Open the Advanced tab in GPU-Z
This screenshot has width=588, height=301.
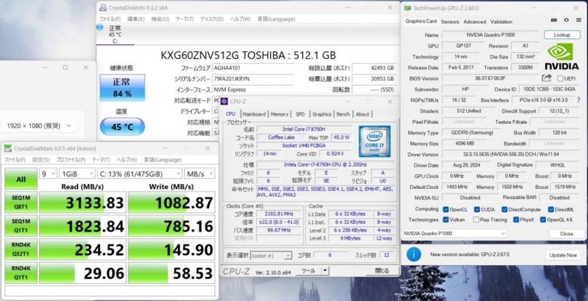(475, 22)
